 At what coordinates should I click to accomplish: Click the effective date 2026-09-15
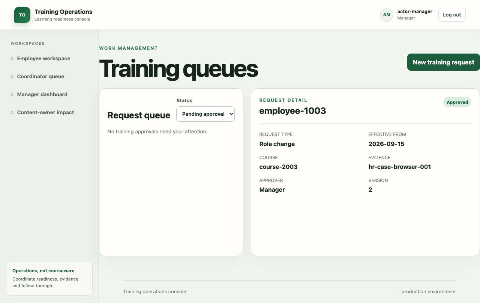[x=386, y=144]
